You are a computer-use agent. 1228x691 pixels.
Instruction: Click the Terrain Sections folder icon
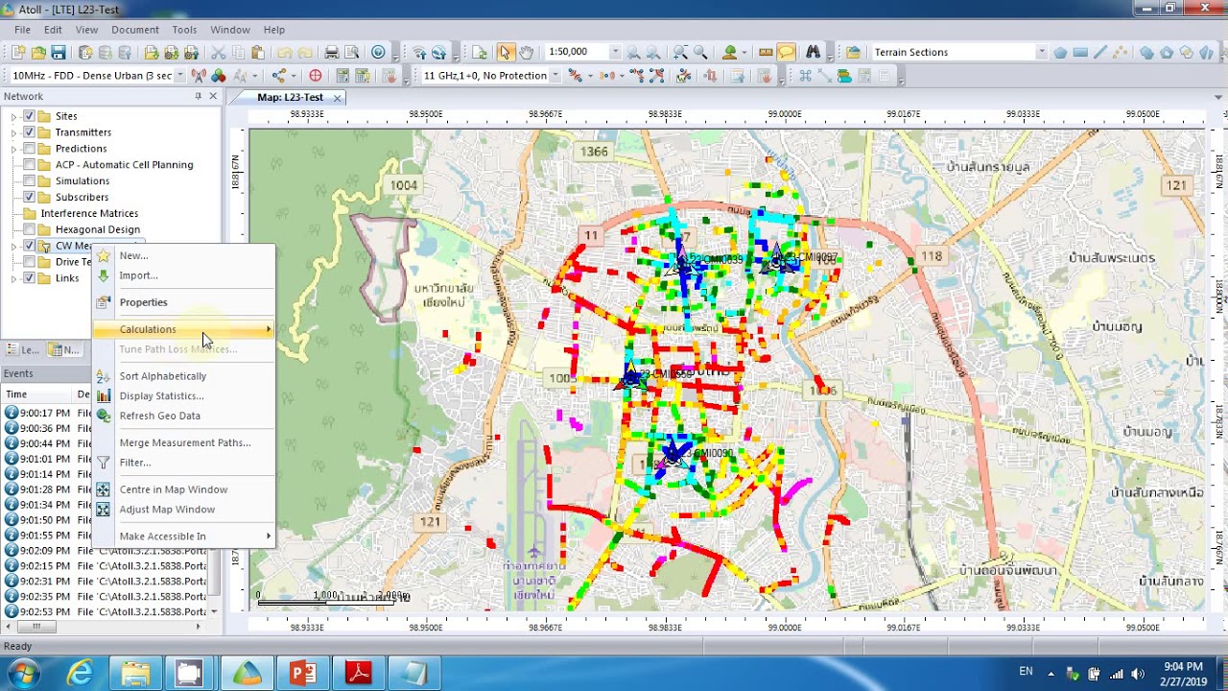[853, 52]
